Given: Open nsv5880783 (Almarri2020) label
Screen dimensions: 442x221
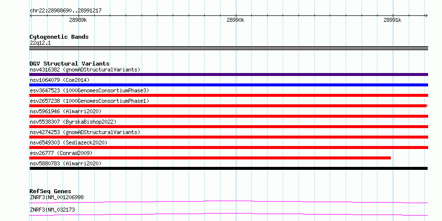Looking at the screenshot, I should [66, 163].
